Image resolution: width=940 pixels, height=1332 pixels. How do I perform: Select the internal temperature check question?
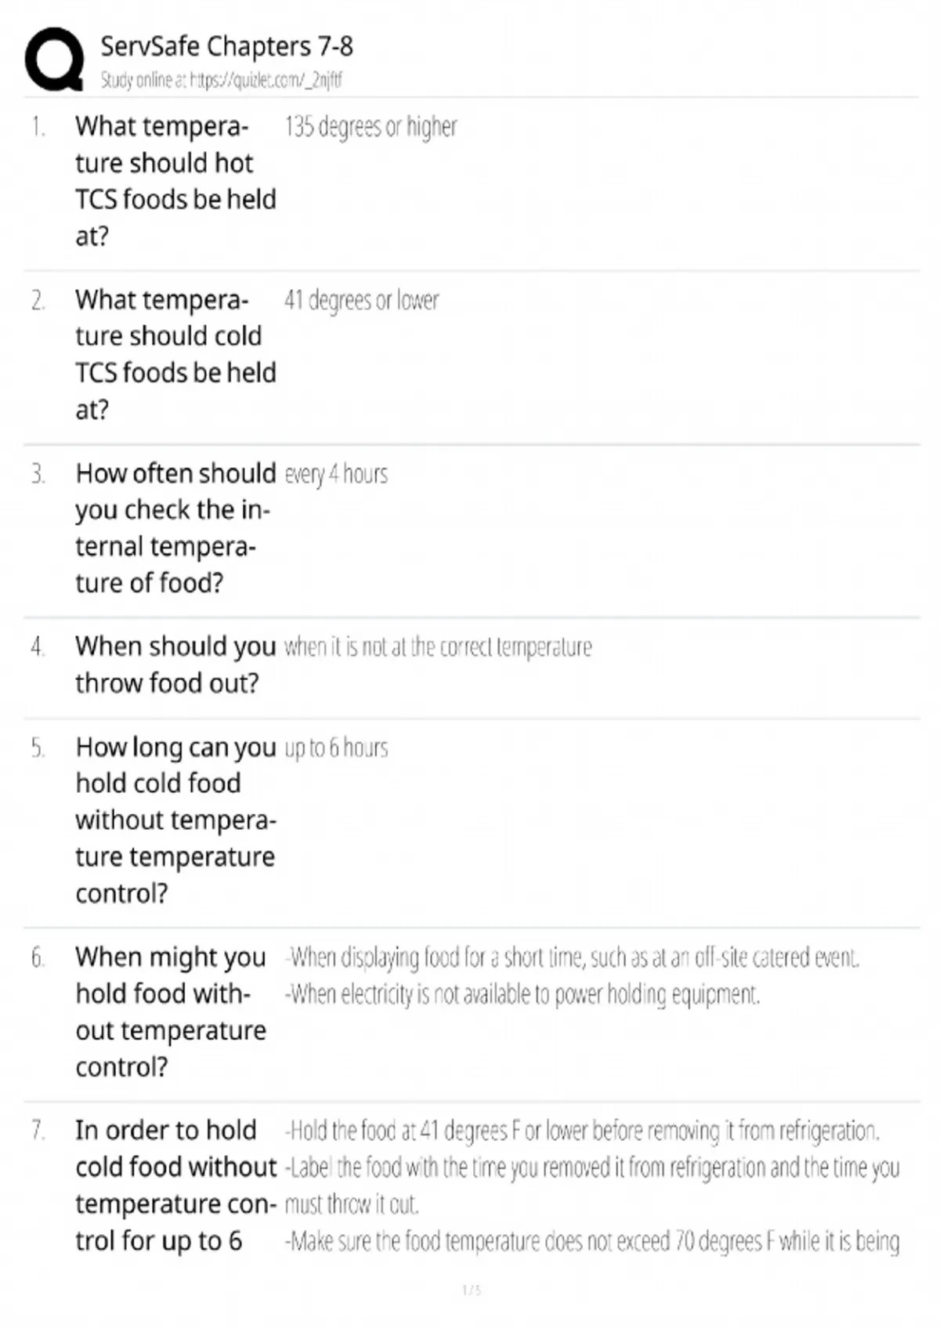click(175, 528)
